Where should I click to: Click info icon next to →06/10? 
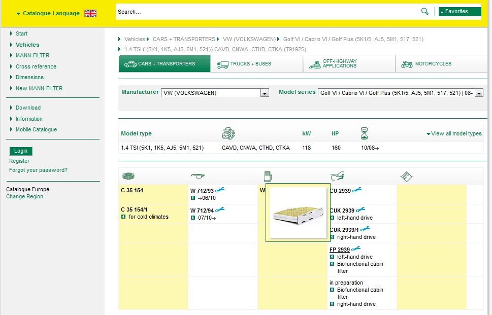[193, 198]
